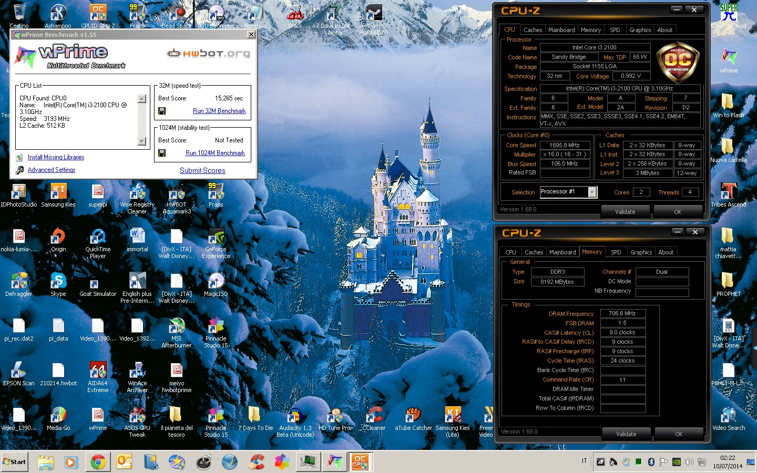Screen dimensions: 757x473
Task: Launch HWBOT Aquamark3 shortcut
Action: point(177,198)
